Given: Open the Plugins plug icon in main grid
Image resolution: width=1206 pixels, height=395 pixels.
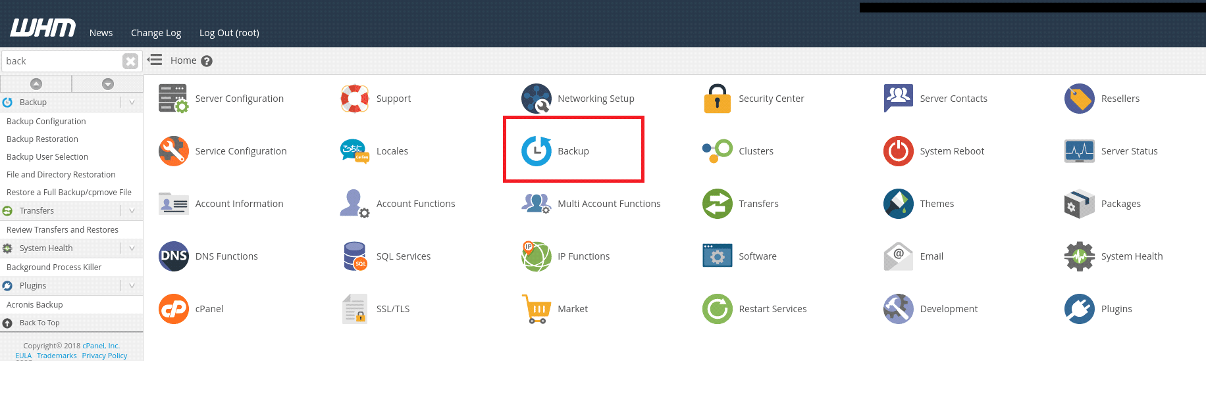Looking at the screenshot, I should pyautogui.click(x=1080, y=309).
